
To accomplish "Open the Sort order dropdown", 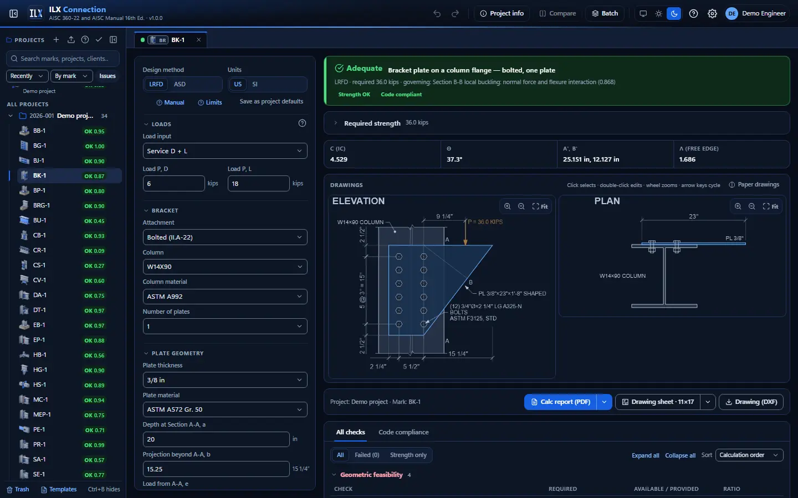I will coord(749,455).
